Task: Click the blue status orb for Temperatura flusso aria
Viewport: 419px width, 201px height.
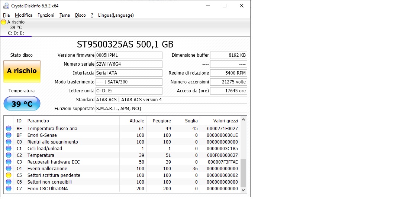Action: 9,128
